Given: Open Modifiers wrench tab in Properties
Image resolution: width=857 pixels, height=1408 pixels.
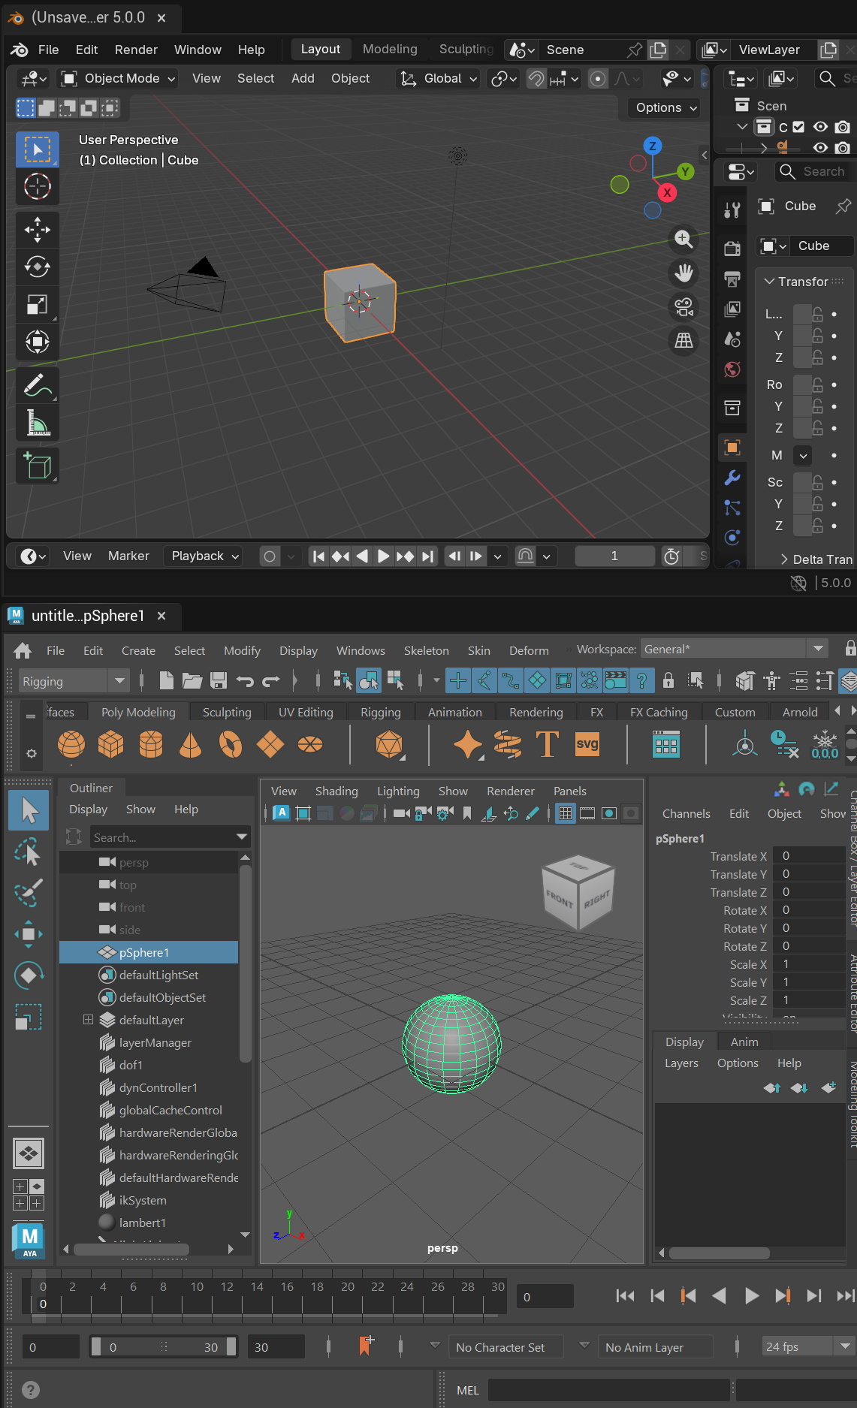Looking at the screenshot, I should (x=732, y=477).
